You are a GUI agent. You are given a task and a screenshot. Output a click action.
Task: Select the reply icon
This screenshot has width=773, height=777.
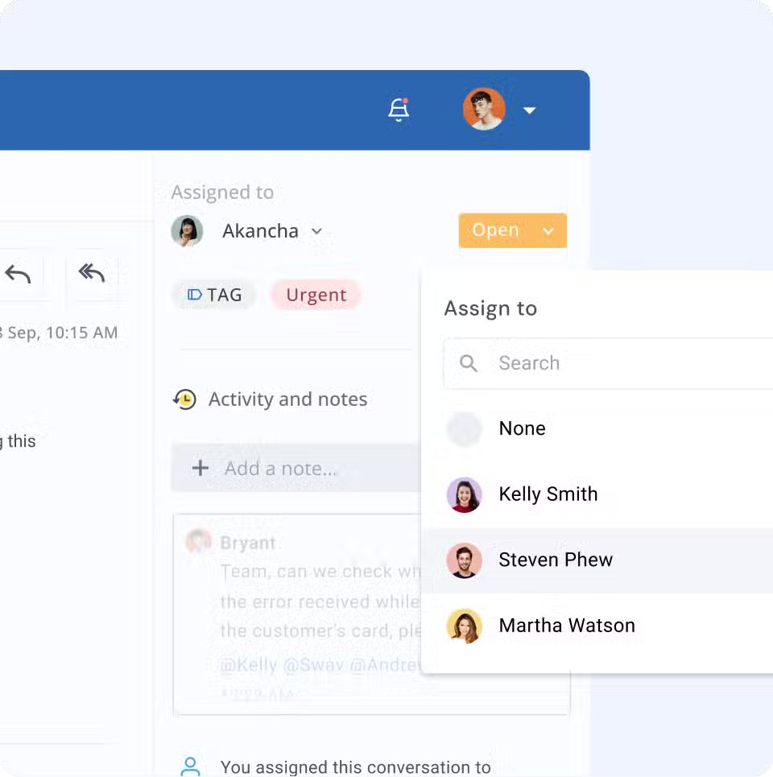(x=20, y=274)
